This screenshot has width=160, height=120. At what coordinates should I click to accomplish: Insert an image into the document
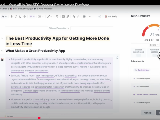click(63, 17)
